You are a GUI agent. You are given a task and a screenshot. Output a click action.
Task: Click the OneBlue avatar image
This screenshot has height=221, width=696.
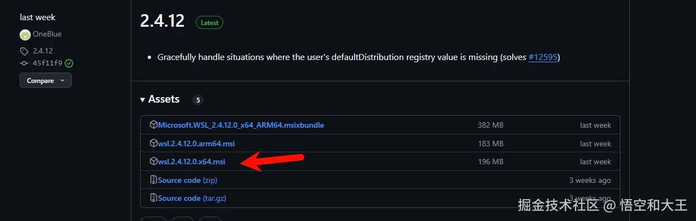tap(25, 34)
